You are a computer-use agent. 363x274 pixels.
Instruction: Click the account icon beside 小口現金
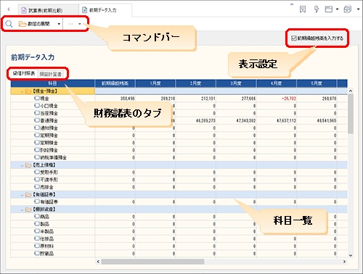coord(37,105)
